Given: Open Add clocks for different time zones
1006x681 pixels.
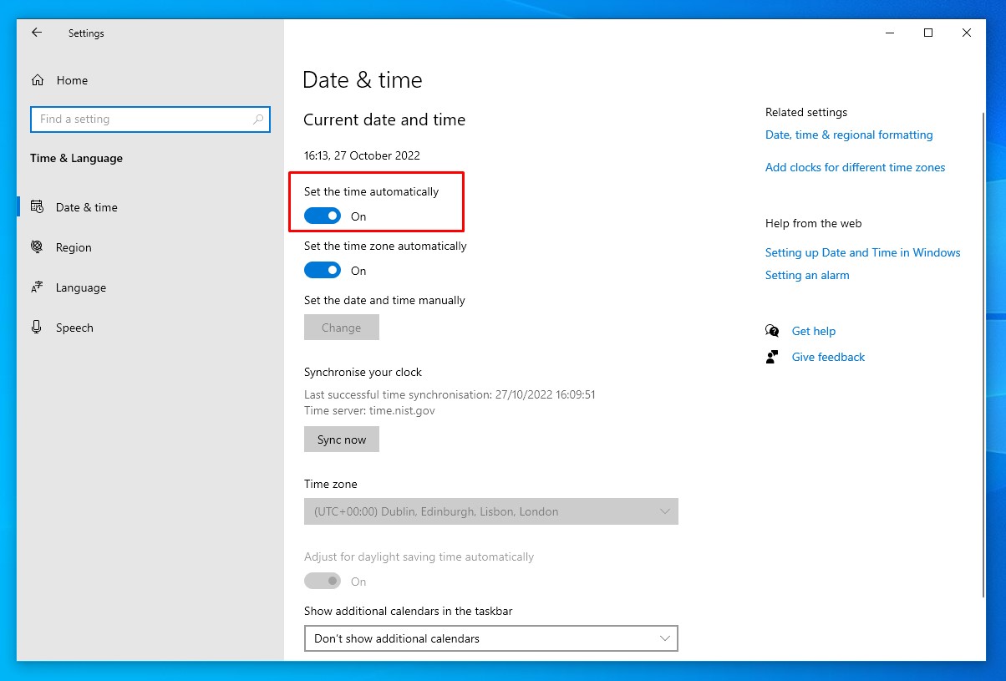Looking at the screenshot, I should (855, 167).
